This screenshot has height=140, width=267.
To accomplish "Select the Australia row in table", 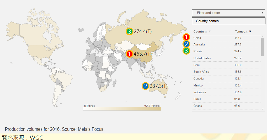I will tap(226, 45).
